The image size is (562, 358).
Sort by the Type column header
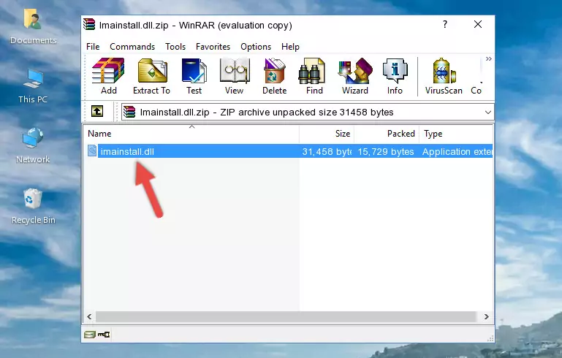pyautogui.click(x=456, y=134)
